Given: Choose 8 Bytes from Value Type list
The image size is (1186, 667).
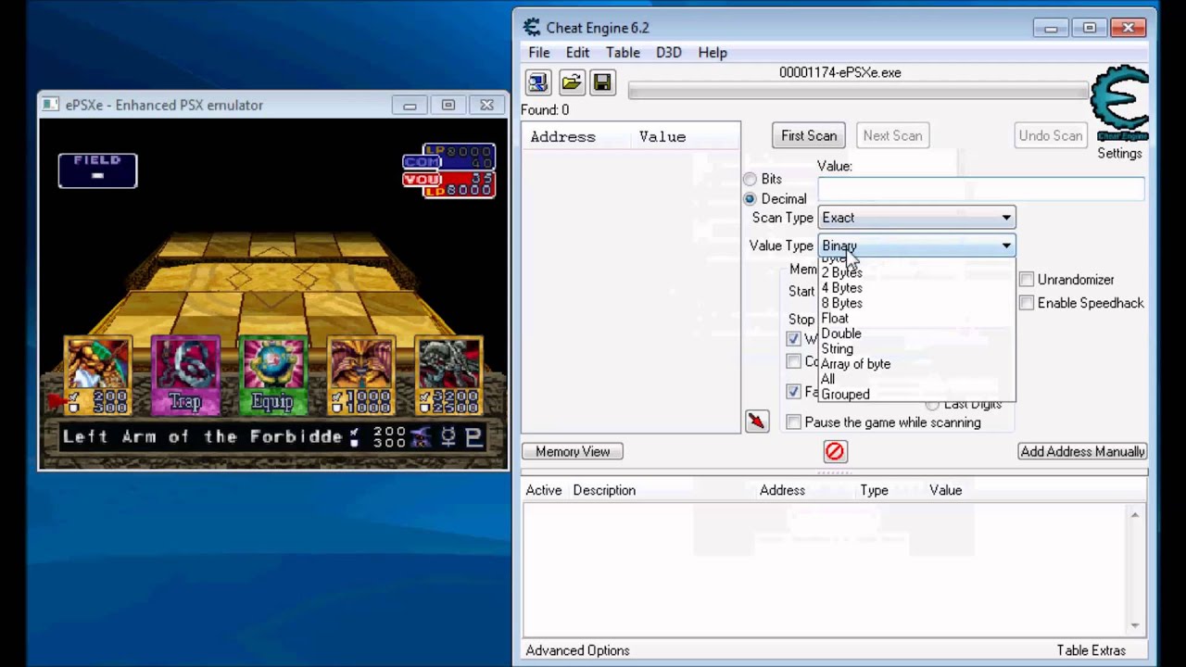Looking at the screenshot, I should pos(916,303).
